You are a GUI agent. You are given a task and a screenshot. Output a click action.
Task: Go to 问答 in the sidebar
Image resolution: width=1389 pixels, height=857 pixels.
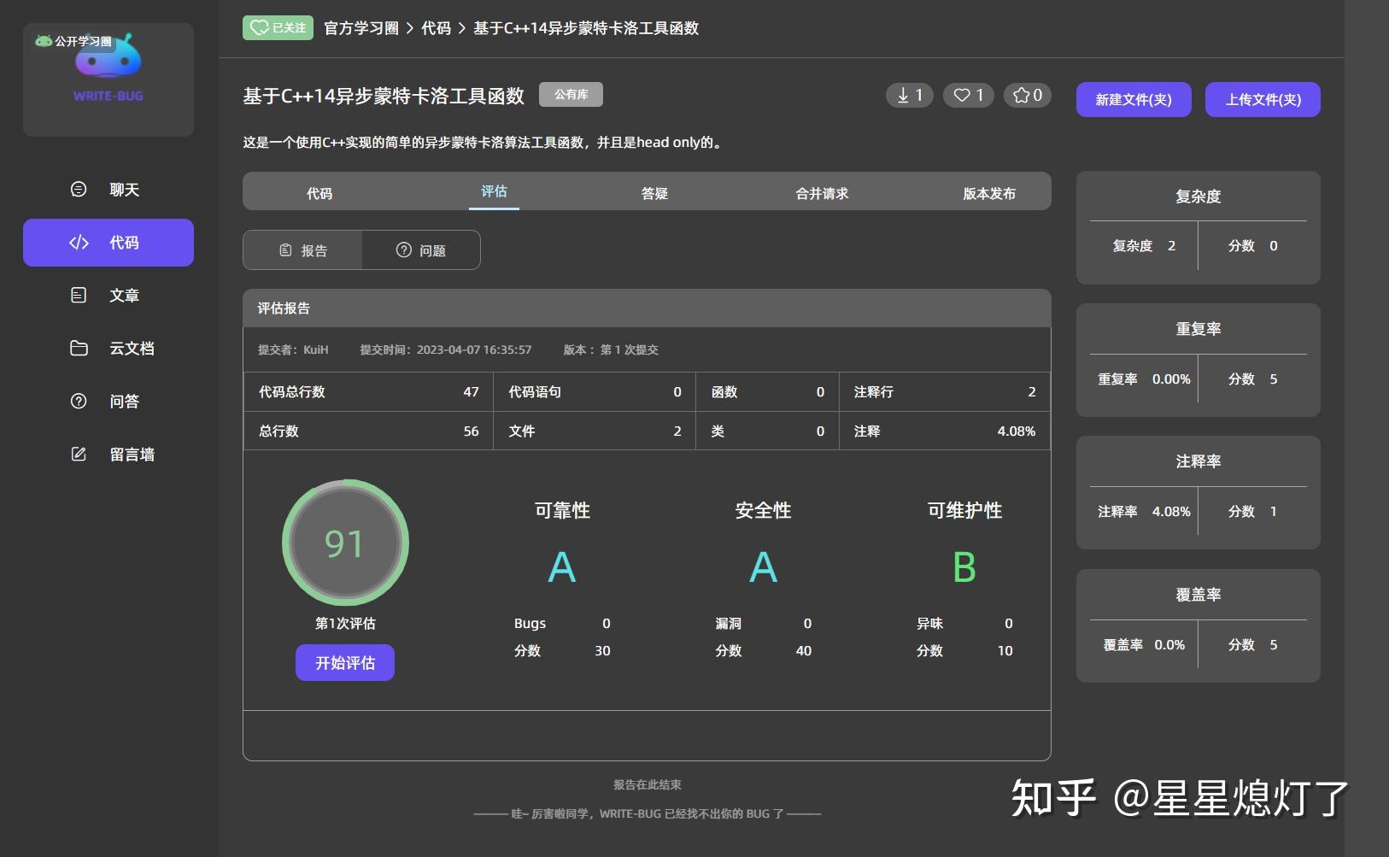click(x=108, y=402)
